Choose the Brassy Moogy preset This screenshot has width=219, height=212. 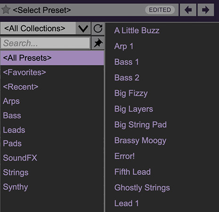pos(140,141)
